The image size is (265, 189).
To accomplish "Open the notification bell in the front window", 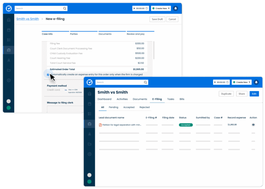I will [x=256, y=82].
